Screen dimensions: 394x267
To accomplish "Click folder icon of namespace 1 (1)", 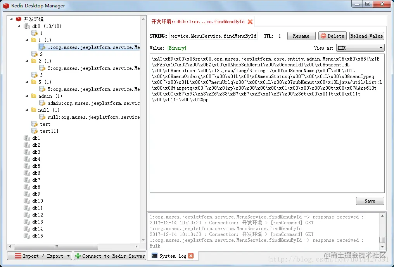I will click(x=34, y=40).
